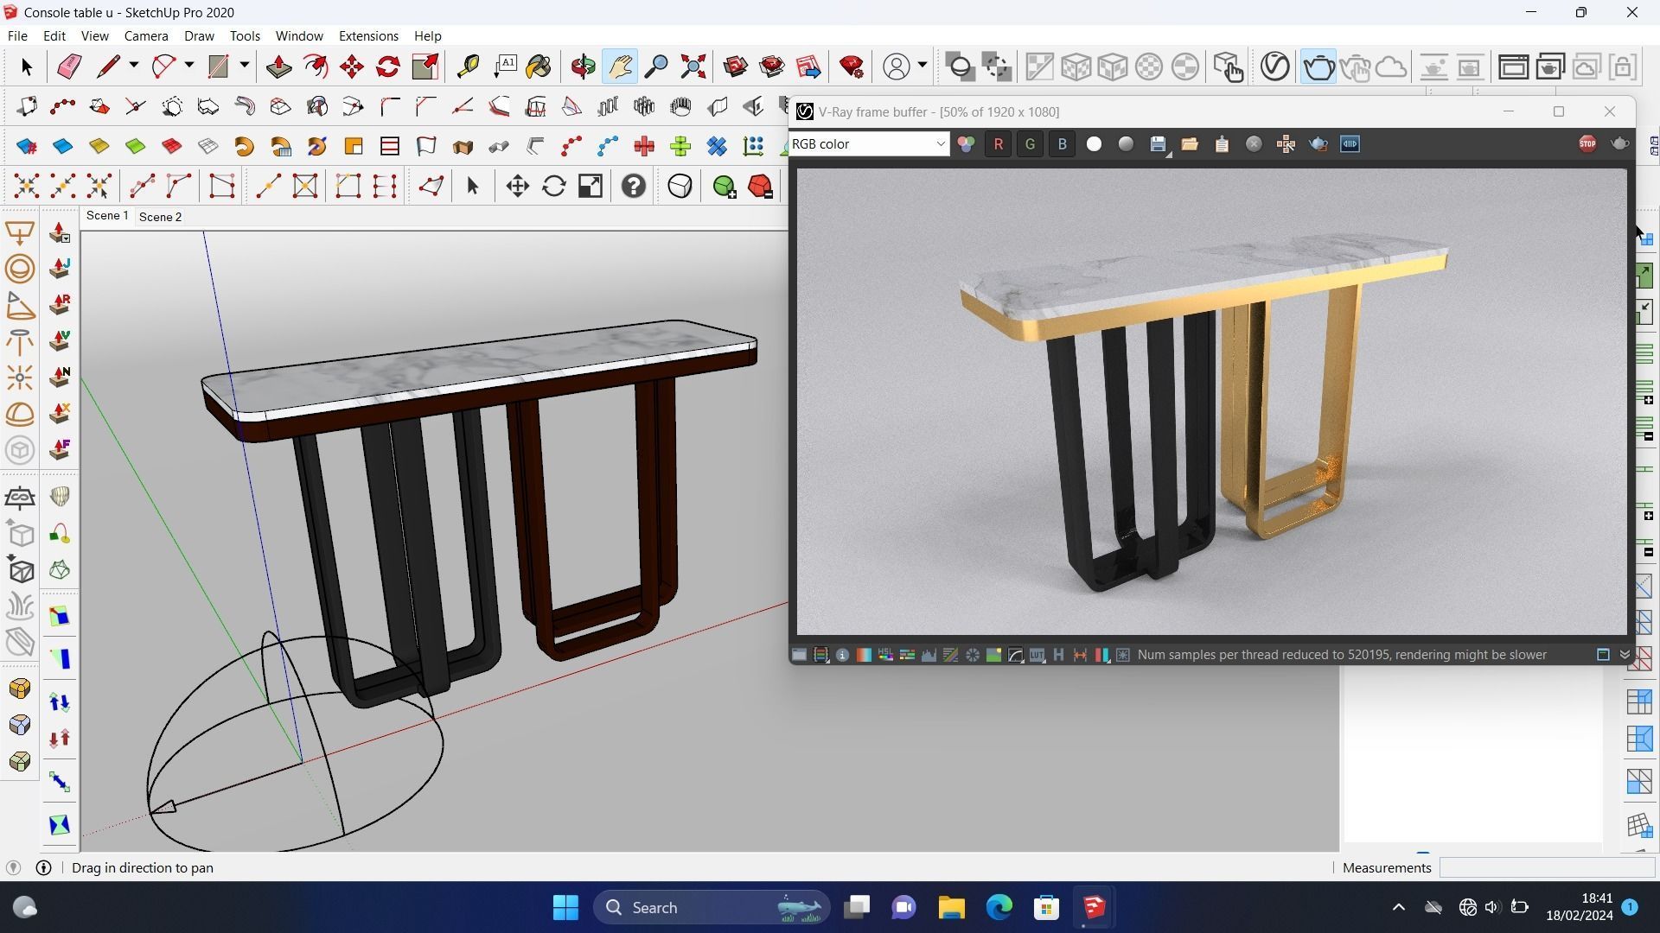The image size is (1660, 933).
Task: Select the Text label tool A1 icon
Action: pos(505,67)
